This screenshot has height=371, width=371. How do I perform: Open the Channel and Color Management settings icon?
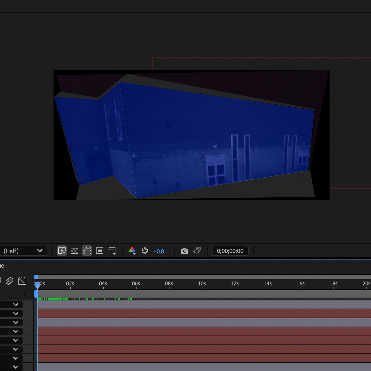coord(132,251)
